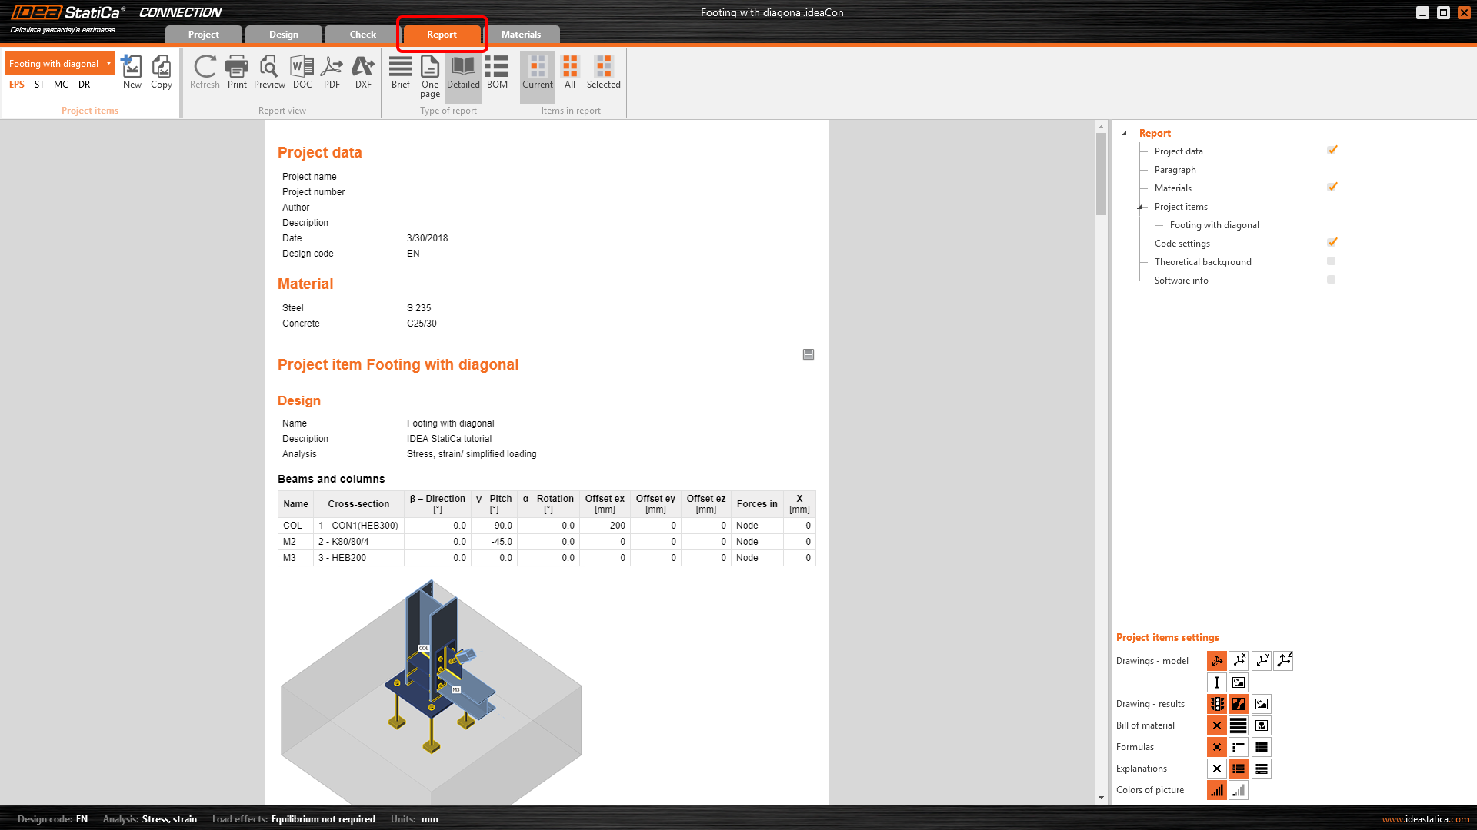The height and width of the screenshot is (830, 1477).
Task: Collapse the Report tree root node
Action: click(1124, 133)
